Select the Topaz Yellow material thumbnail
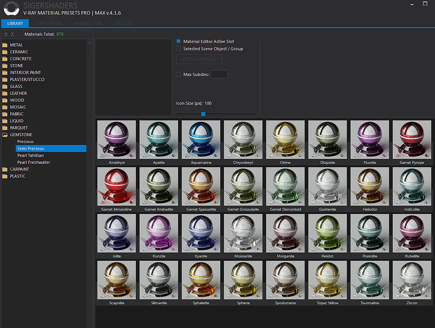Screen dimensions: 435x328 (x=327, y=280)
